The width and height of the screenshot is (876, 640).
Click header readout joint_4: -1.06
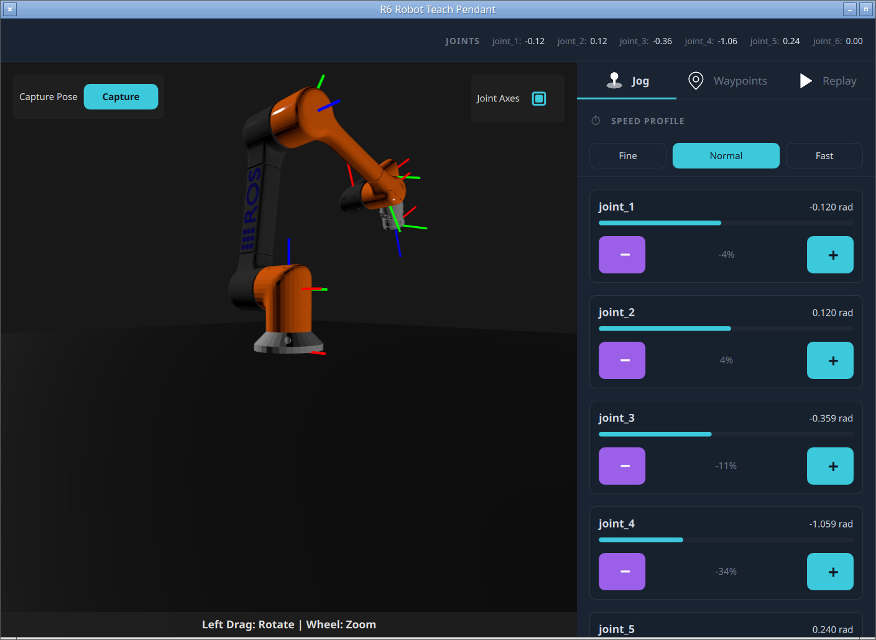(x=711, y=41)
